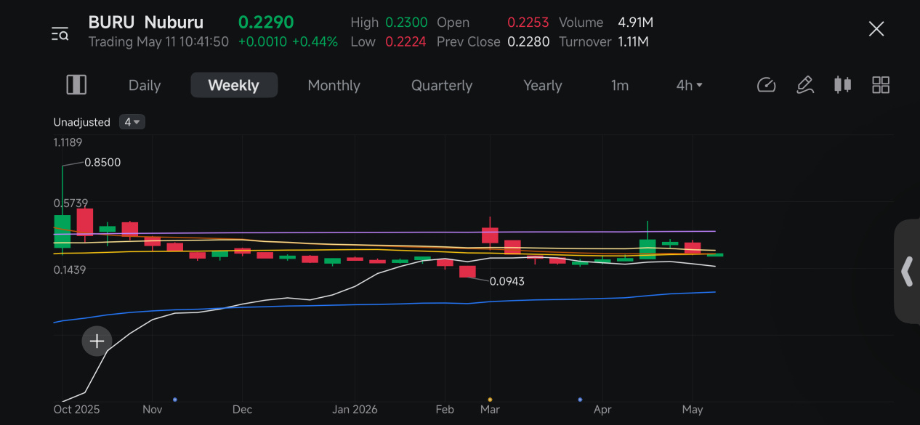Switch to the Daily tab
Image resolution: width=920 pixels, height=425 pixels.
point(145,85)
